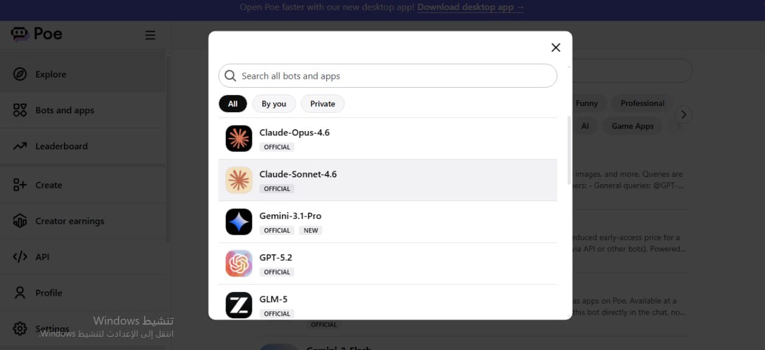Switch filter to By you

click(273, 104)
